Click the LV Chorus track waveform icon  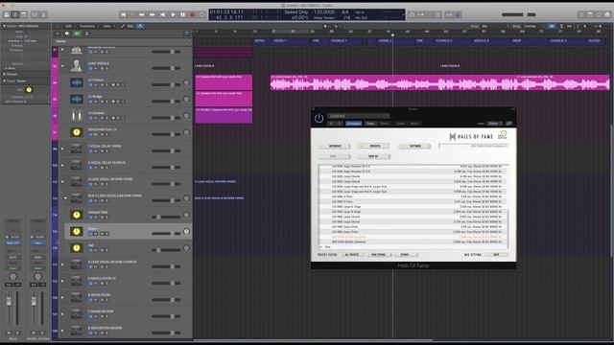pos(77,82)
